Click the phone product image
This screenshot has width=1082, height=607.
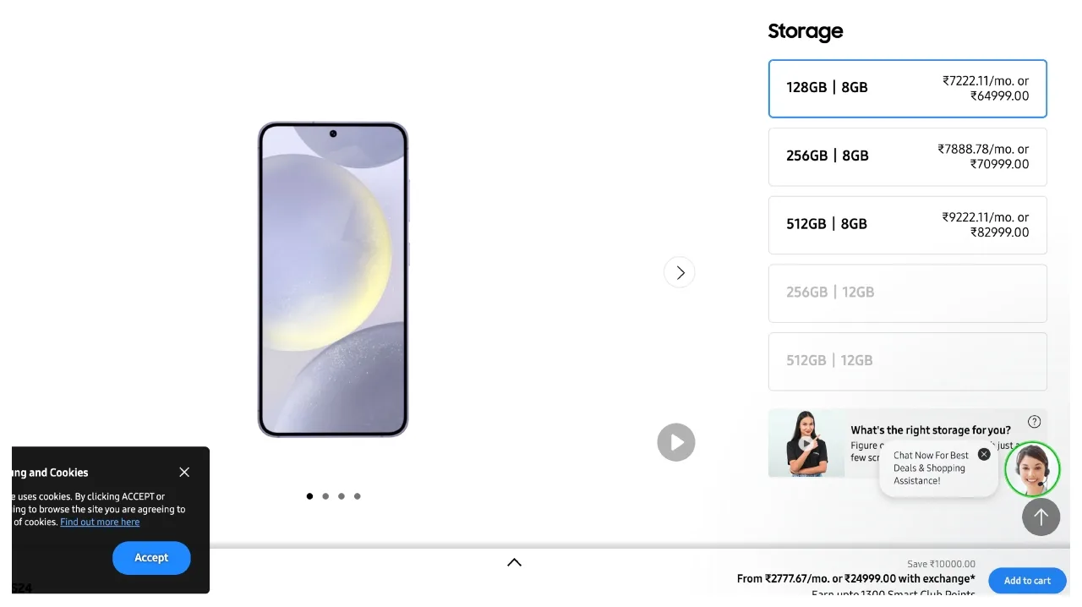[x=333, y=280]
